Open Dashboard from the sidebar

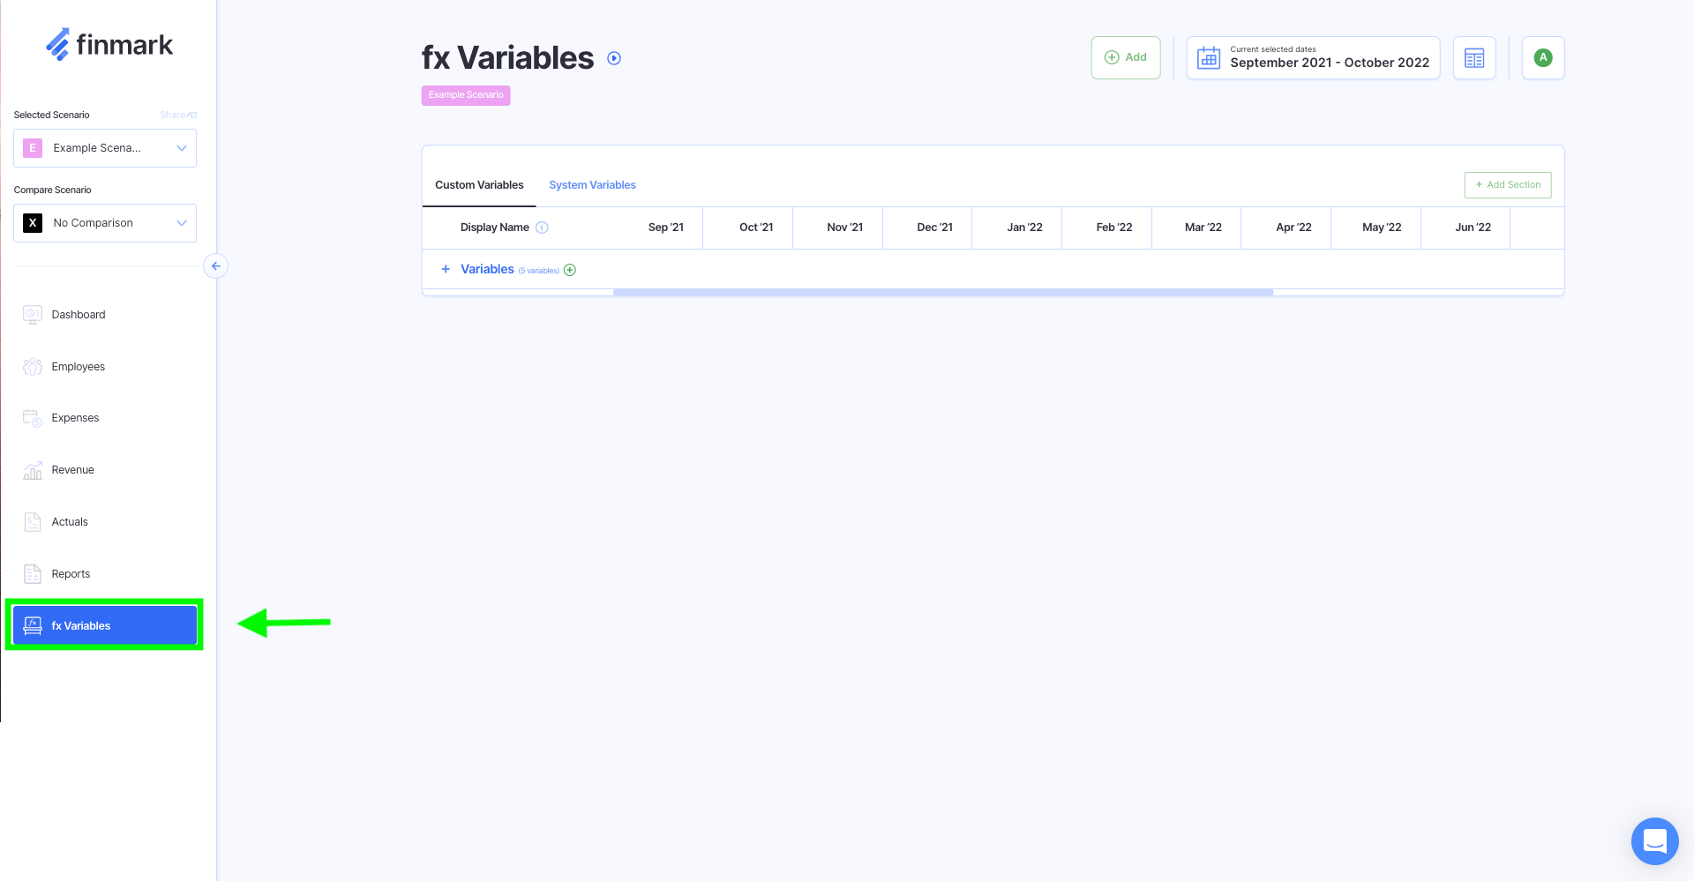79,315
